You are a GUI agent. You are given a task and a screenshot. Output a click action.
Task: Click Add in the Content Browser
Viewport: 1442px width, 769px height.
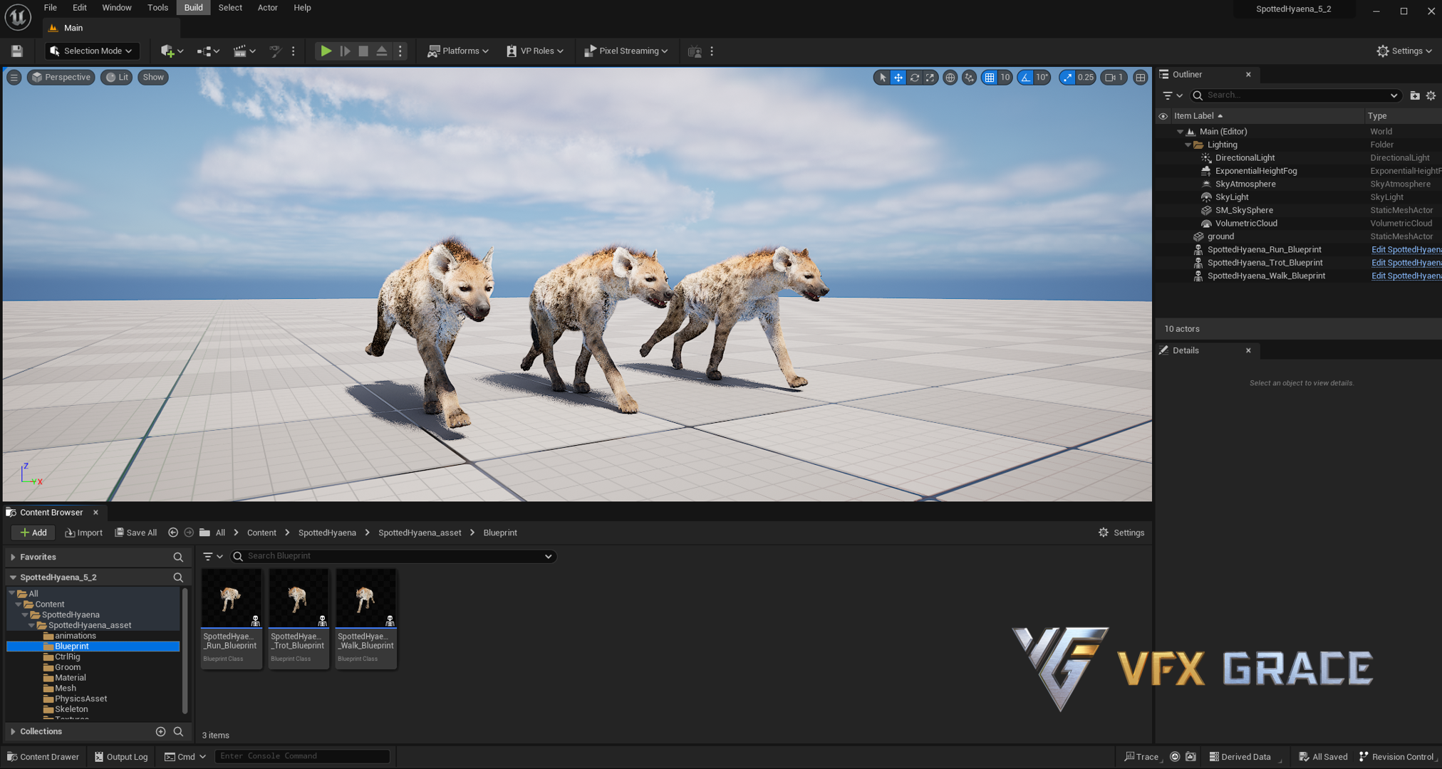click(x=33, y=533)
